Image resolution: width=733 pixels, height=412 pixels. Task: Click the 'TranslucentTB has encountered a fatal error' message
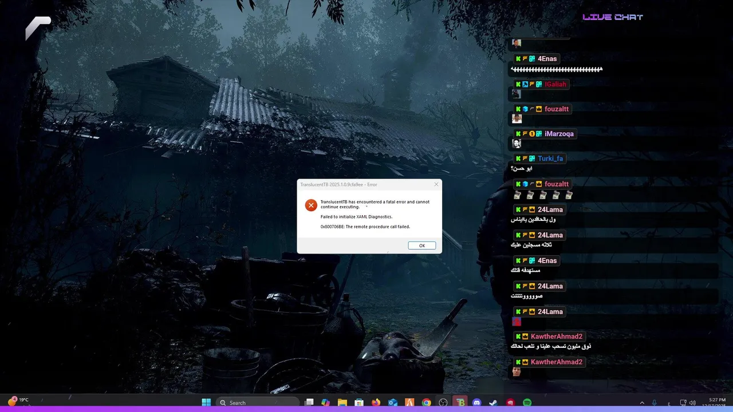[x=375, y=204]
